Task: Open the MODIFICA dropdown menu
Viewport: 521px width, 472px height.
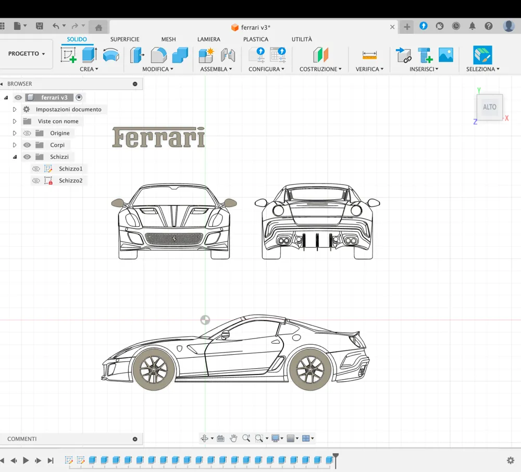Action: pyautogui.click(x=158, y=69)
